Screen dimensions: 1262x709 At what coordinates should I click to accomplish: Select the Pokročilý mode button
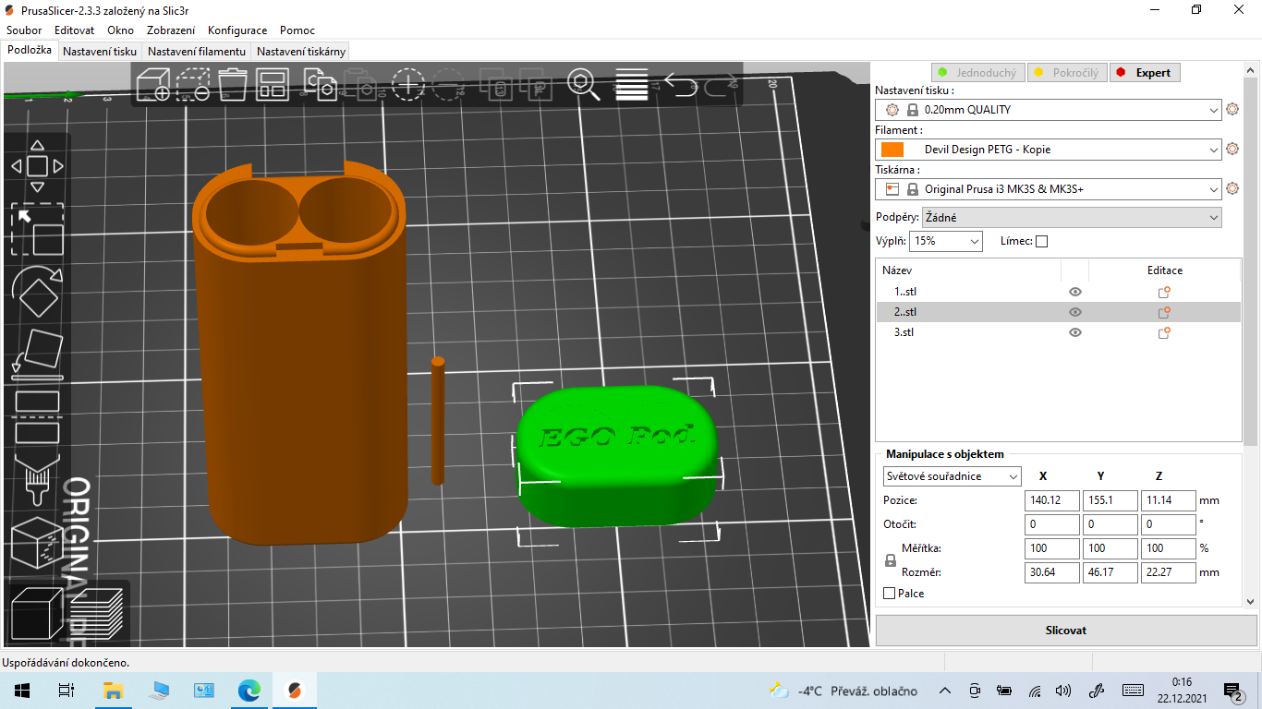pyautogui.click(x=1067, y=73)
